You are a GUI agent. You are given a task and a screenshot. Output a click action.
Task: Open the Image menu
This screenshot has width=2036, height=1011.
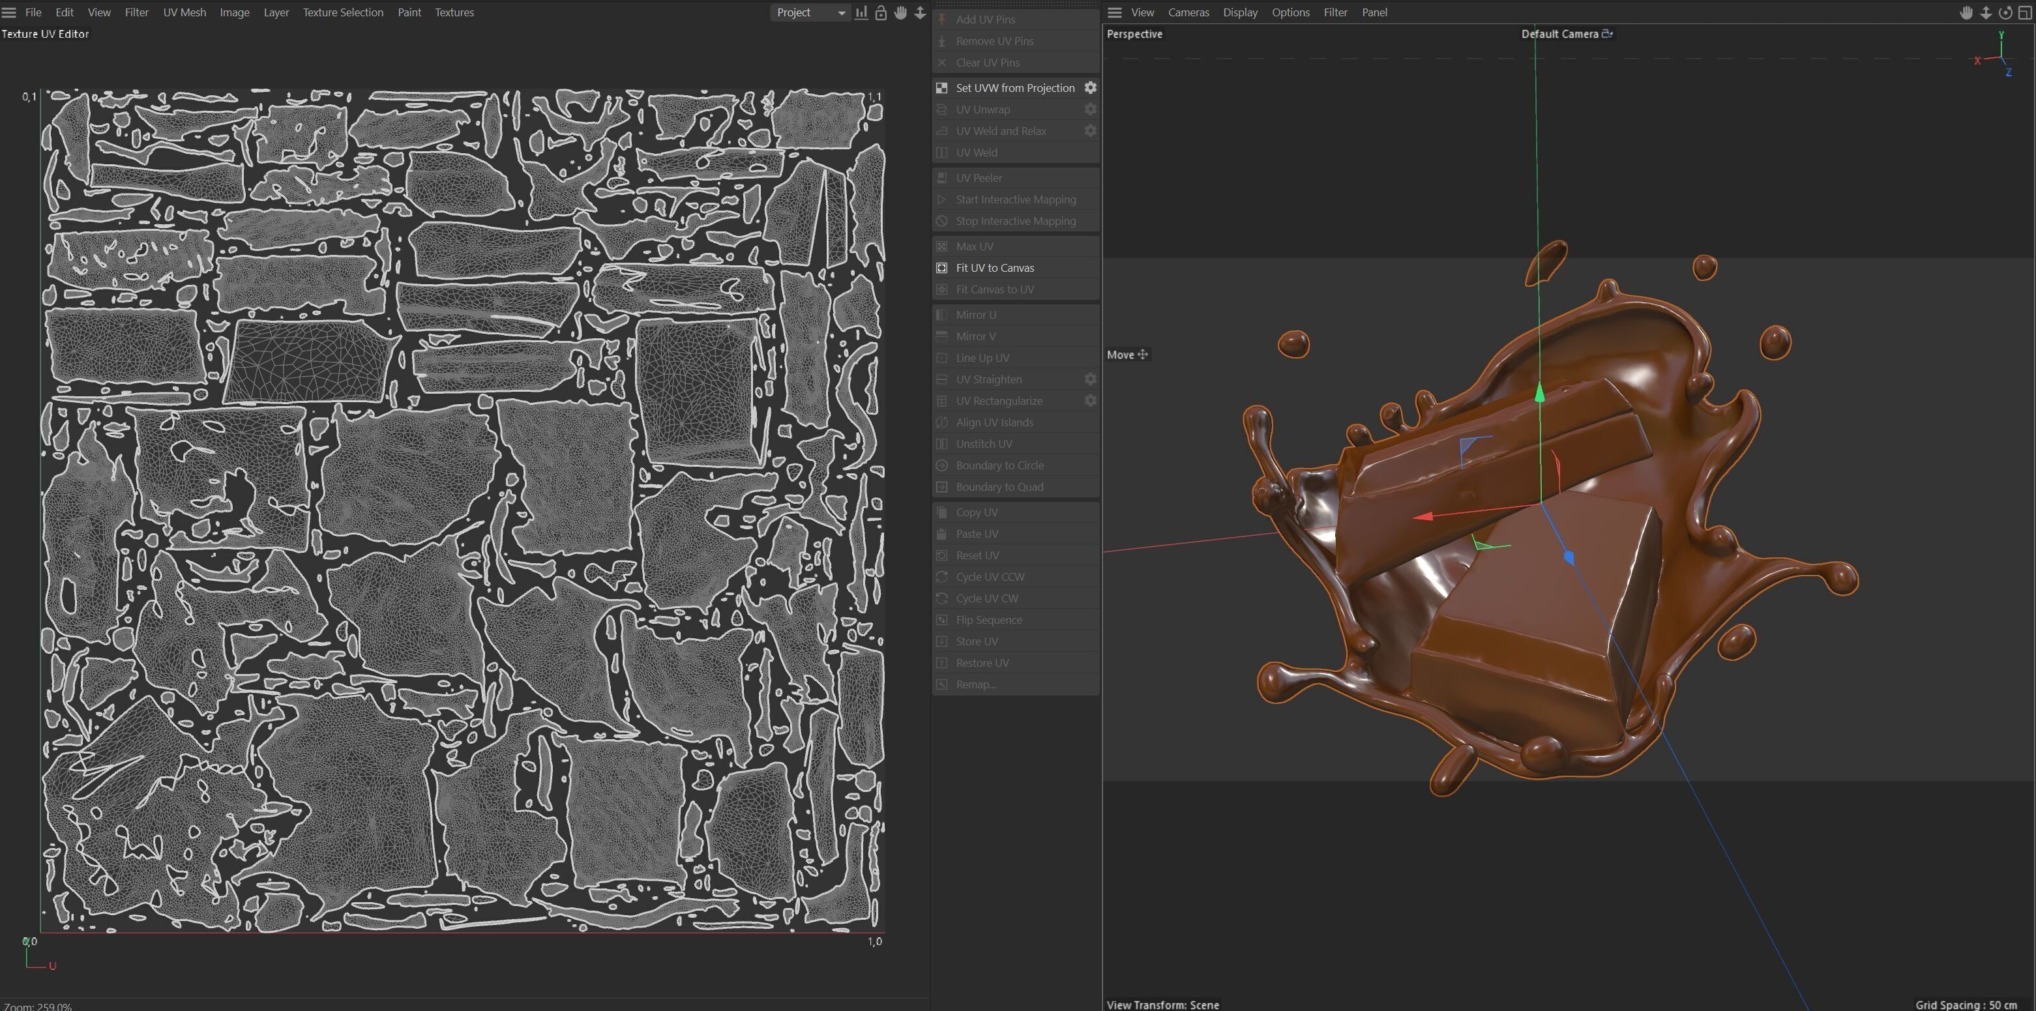234,12
